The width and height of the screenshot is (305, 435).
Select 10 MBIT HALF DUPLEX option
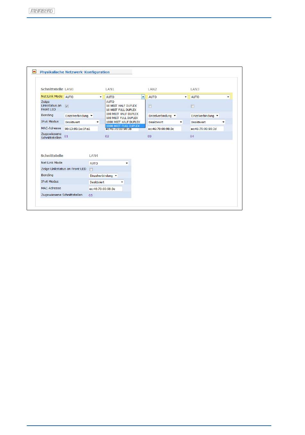click(125, 106)
